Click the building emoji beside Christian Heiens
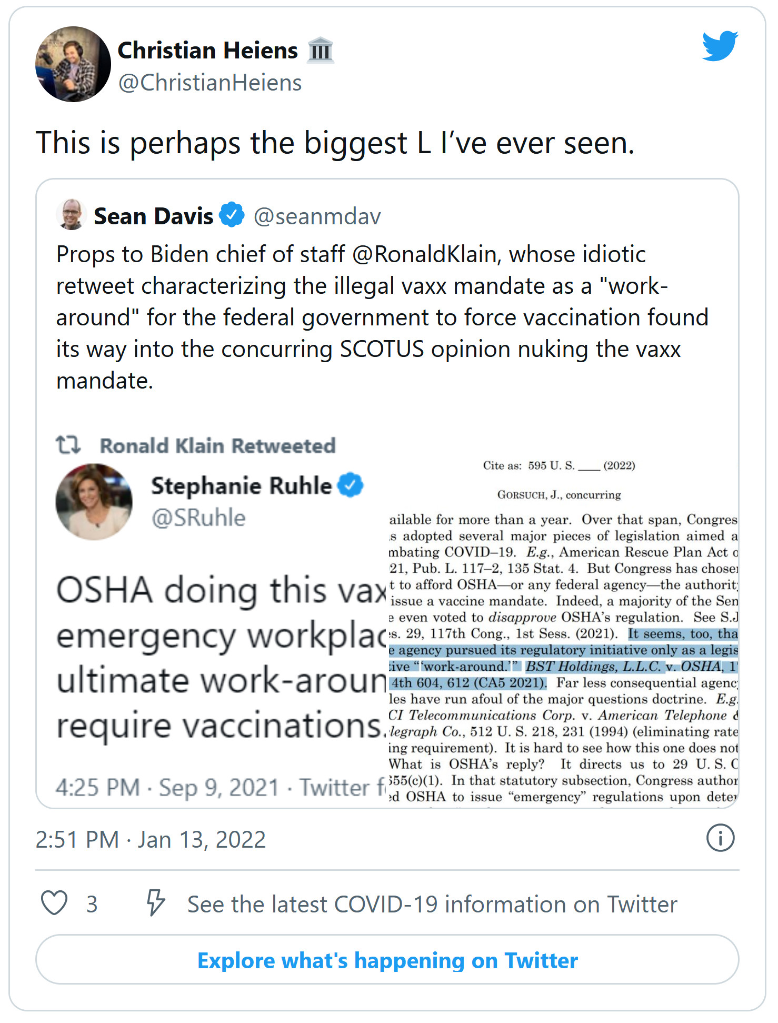This screenshot has width=778, height=1023. pos(321,51)
